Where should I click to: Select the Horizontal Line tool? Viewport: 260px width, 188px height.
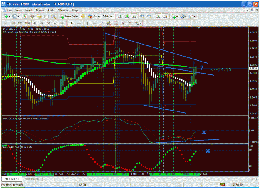click(x=95, y=23)
